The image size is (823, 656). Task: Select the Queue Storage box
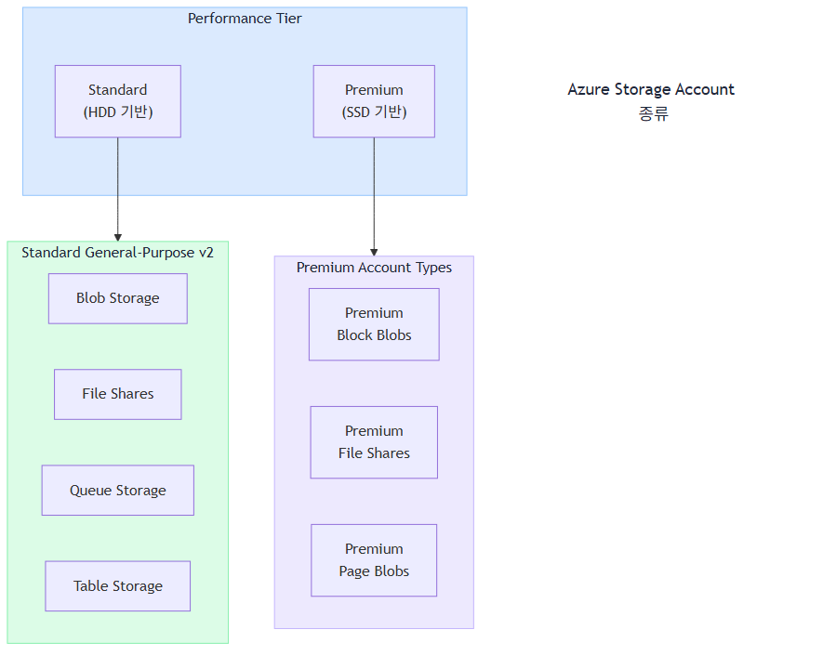click(x=118, y=491)
